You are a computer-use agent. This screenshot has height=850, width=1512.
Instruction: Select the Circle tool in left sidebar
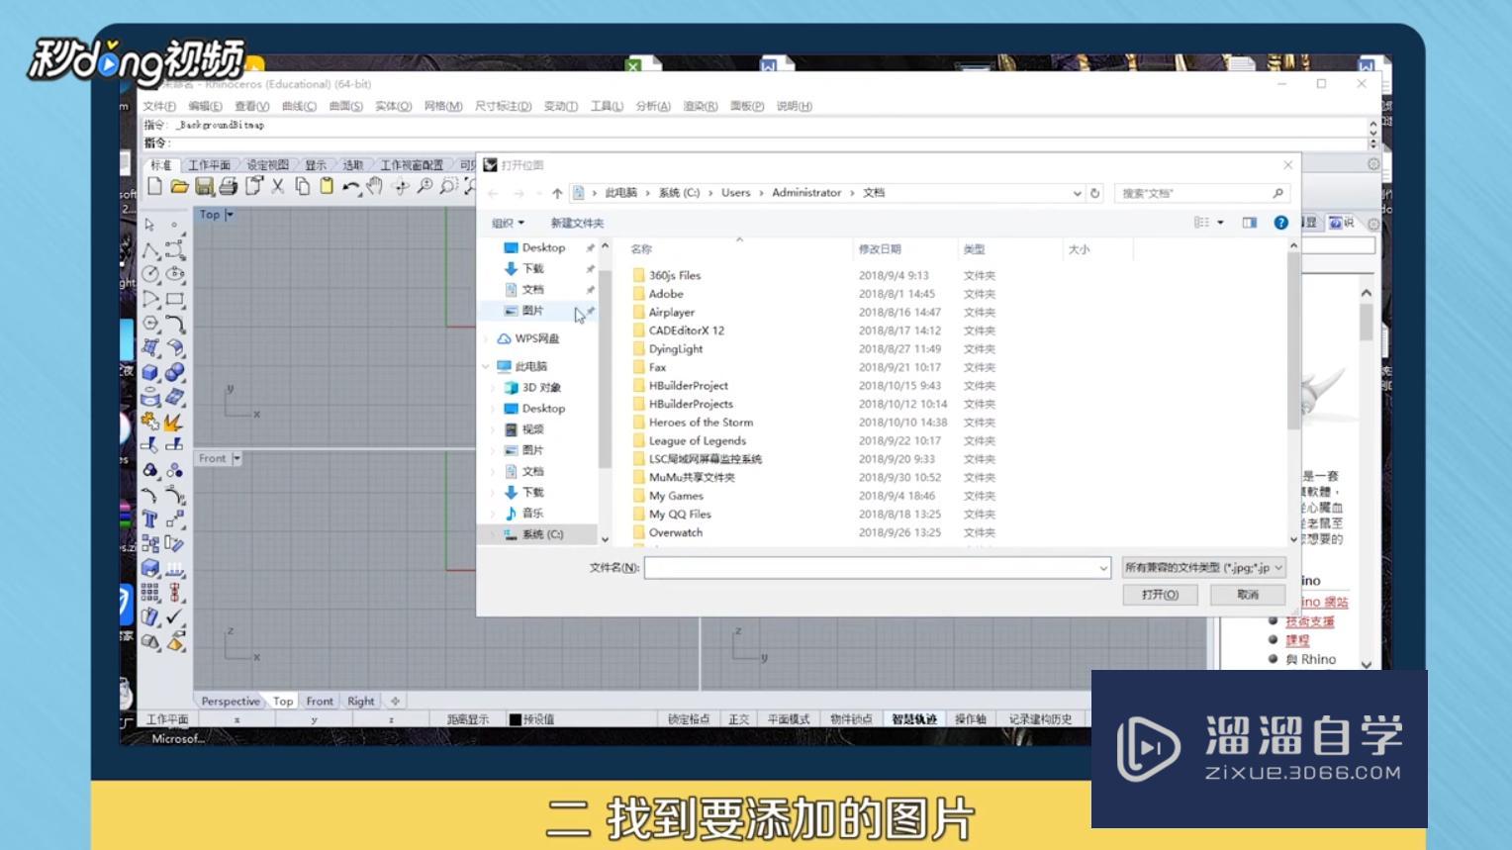(x=150, y=274)
